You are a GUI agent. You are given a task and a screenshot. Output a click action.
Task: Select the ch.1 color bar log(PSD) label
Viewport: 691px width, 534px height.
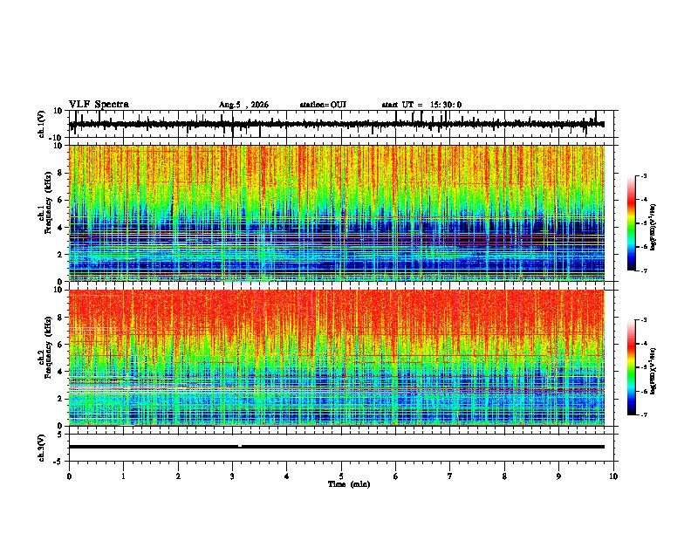653,228
